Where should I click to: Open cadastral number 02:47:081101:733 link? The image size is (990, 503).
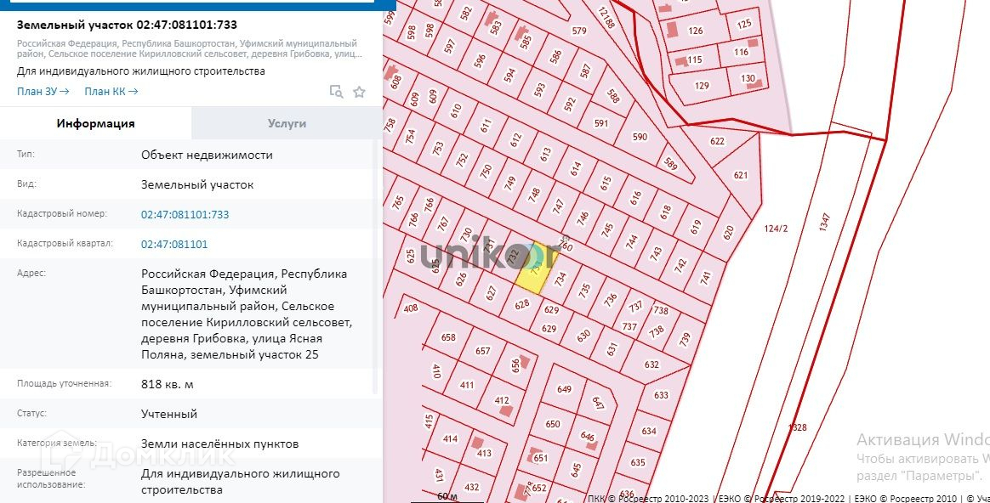tap(185, 215)
